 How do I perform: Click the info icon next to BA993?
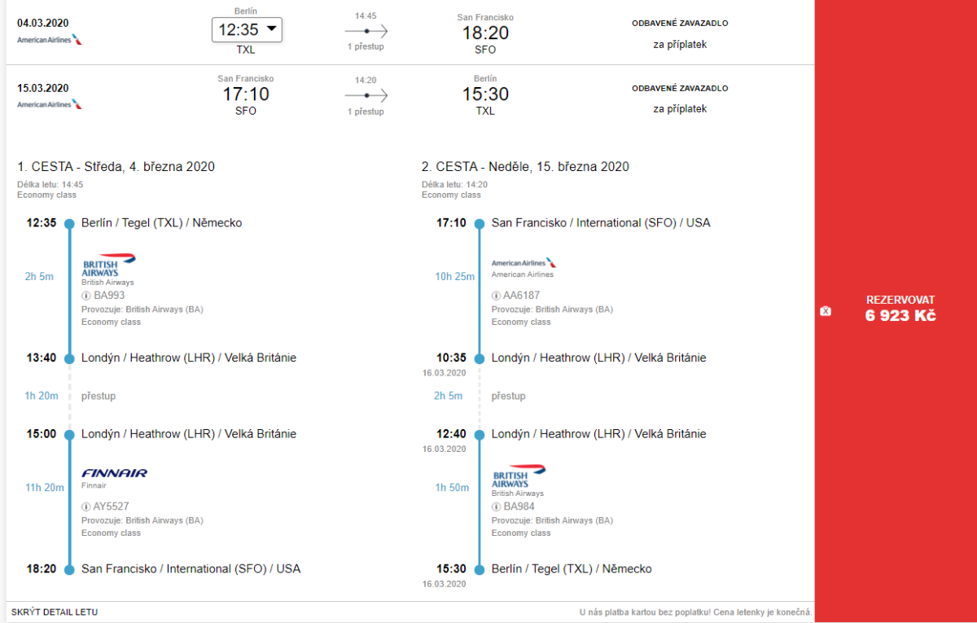(x=85, y=296)
